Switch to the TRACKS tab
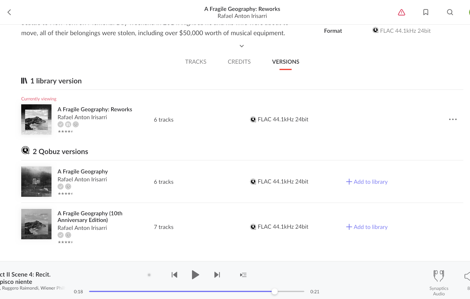The width and height of the screenshot is (470, 299). coord(196,62)
